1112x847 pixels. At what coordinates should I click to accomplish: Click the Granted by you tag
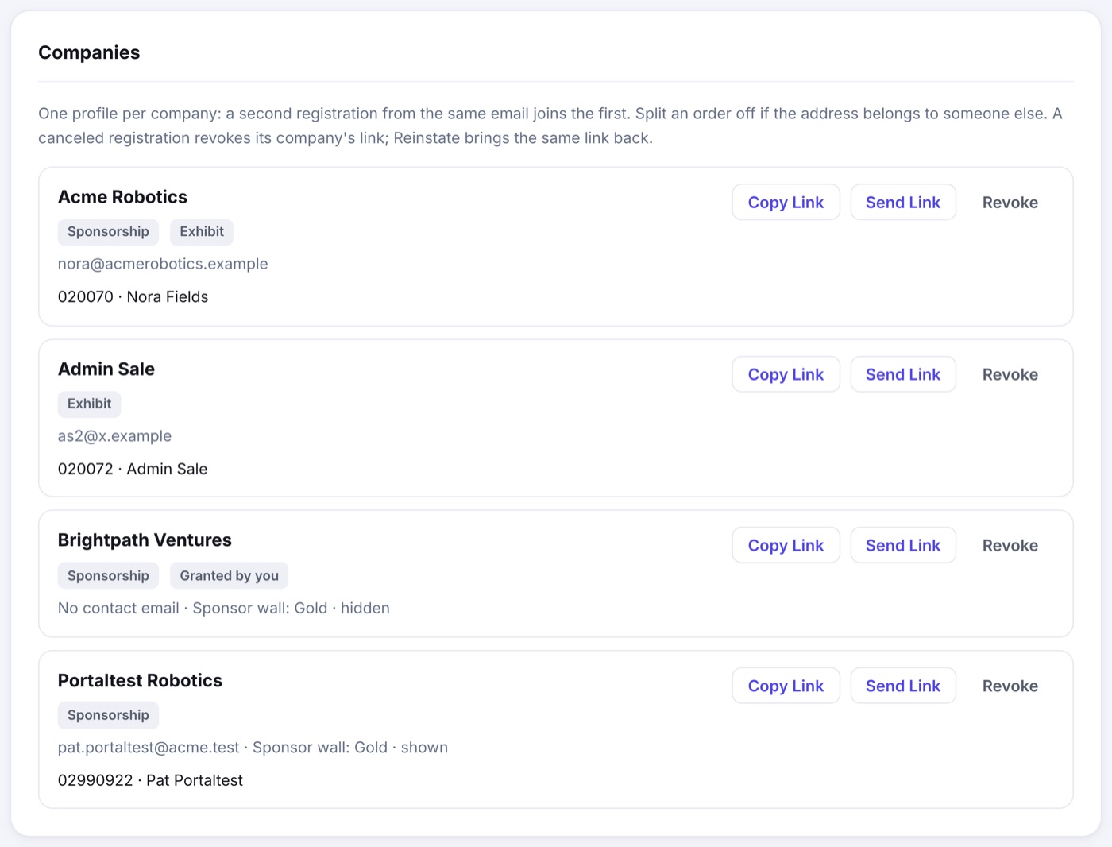tap(229, 575)
